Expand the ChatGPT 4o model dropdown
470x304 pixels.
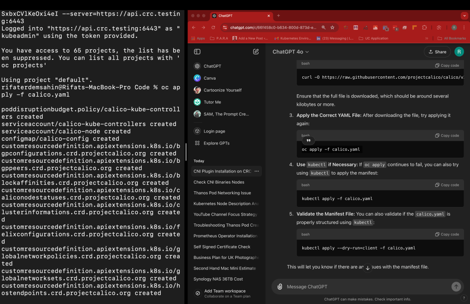pyautogui.click(x=290, y=52)
